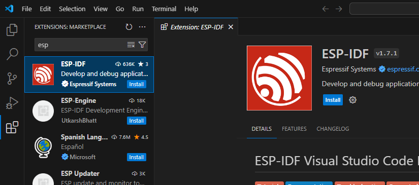Select the ESP-IDF entry in the results list
Viewport: 419px width, 185px height.
coord(89,75)
